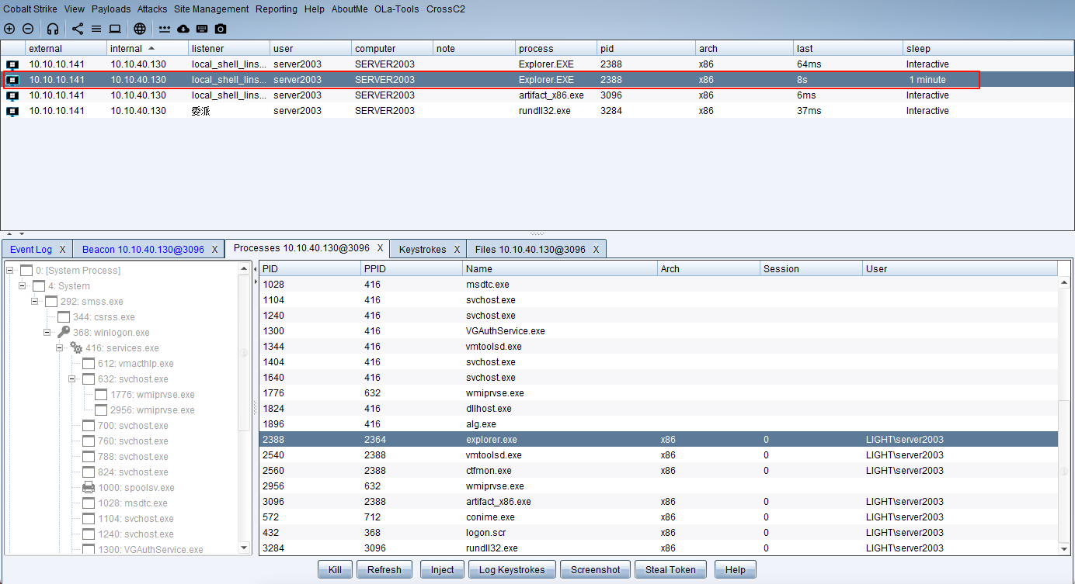Click process list vertical scrollbar down arrow

coord(1064,548)
